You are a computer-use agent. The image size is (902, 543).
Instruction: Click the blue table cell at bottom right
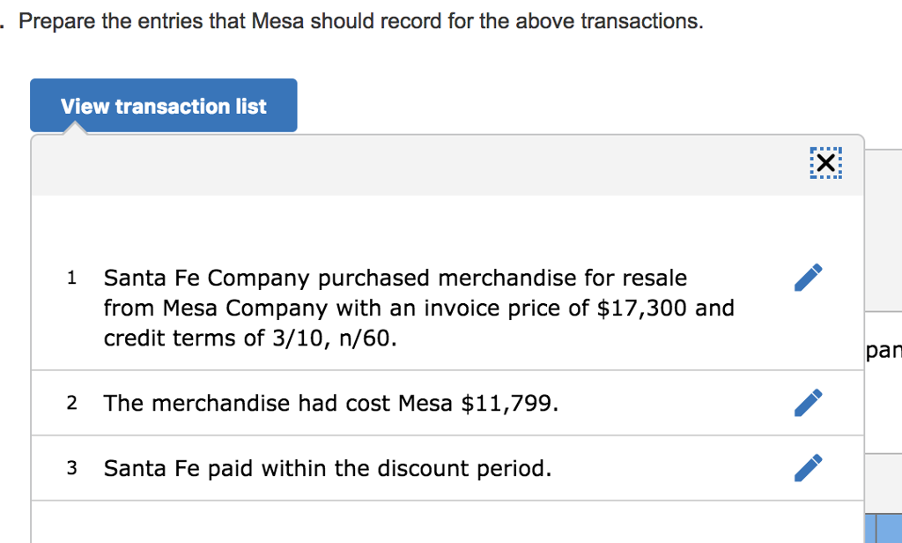tap(884, 528)
